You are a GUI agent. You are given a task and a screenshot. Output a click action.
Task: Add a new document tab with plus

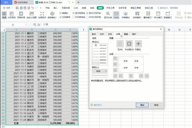pyautogui.click(x=78, y=2)
